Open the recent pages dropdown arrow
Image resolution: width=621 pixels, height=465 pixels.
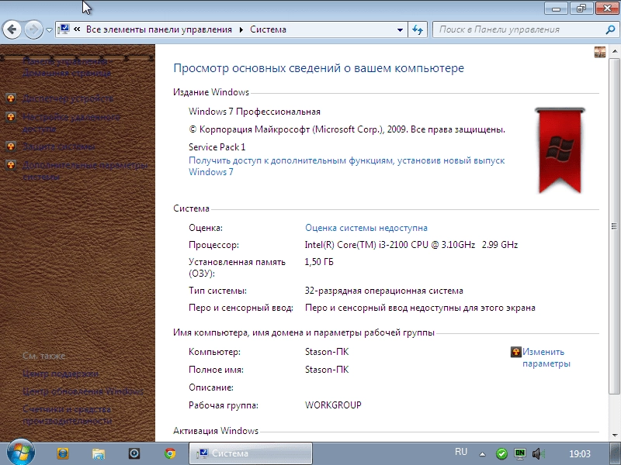coord(49,30)
